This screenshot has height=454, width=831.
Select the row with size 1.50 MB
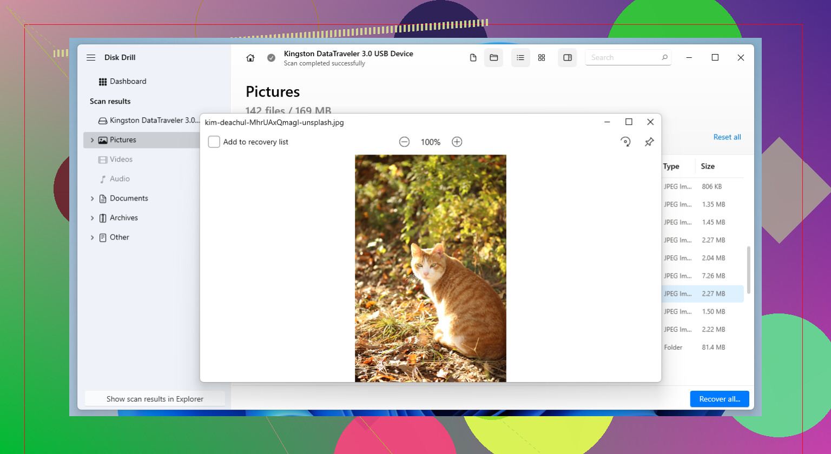click(x=702, y=311)
